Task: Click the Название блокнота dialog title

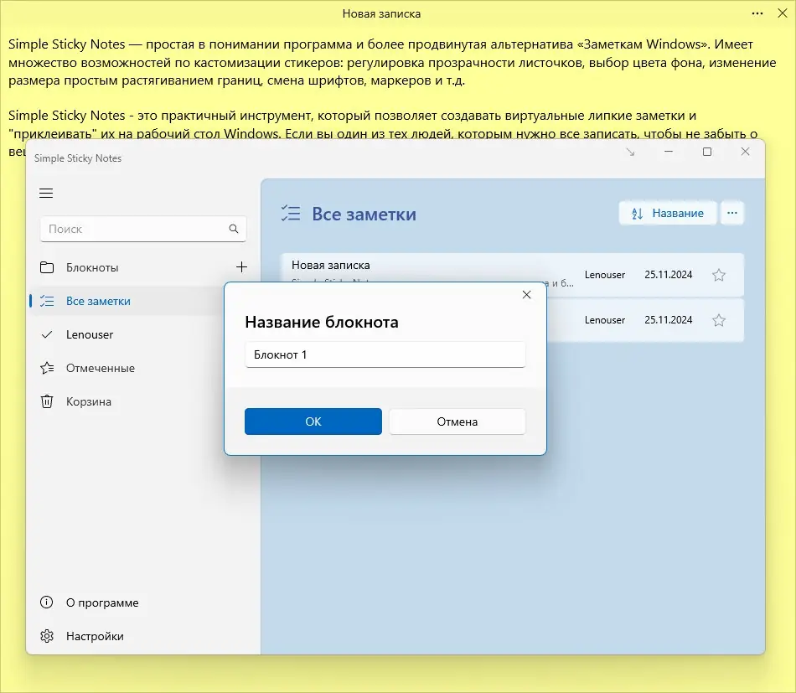Action: (322, 322)
